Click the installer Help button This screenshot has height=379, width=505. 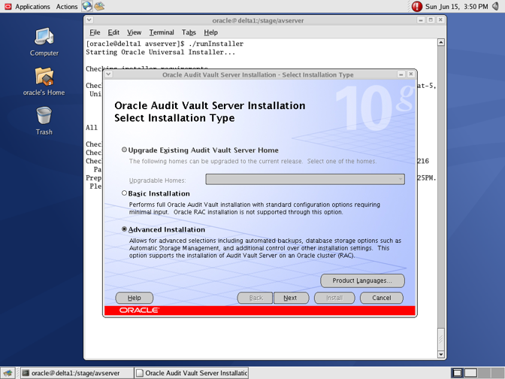(x=135, y=298)
